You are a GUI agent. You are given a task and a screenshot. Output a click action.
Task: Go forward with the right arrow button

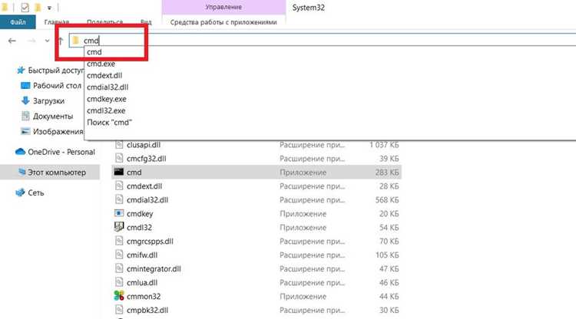point(31,41)
